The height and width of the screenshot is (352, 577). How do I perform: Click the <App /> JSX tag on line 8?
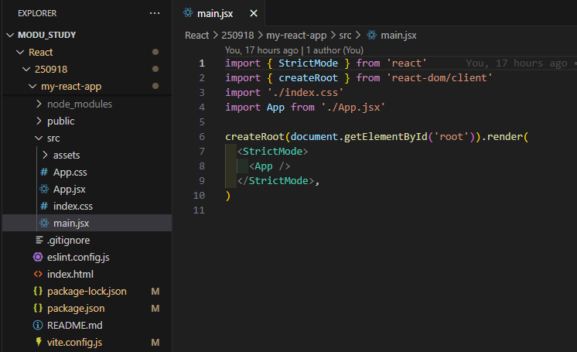tap(269, 166)
